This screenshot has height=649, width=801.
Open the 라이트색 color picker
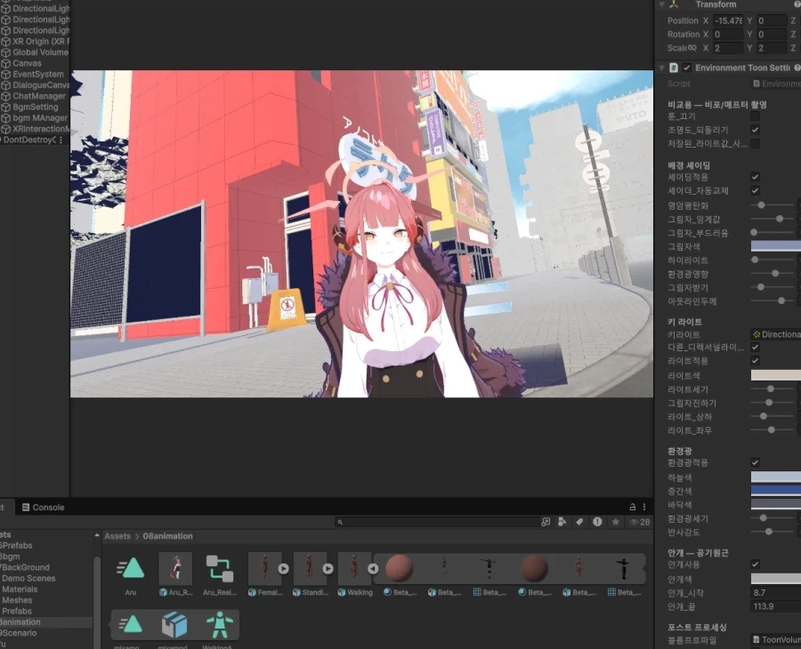coord(776,375)
